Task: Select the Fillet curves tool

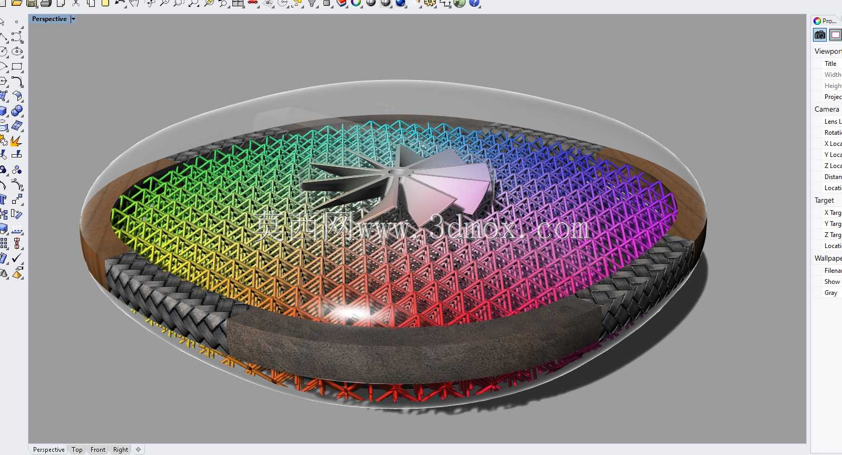Action: coord(17,81)
